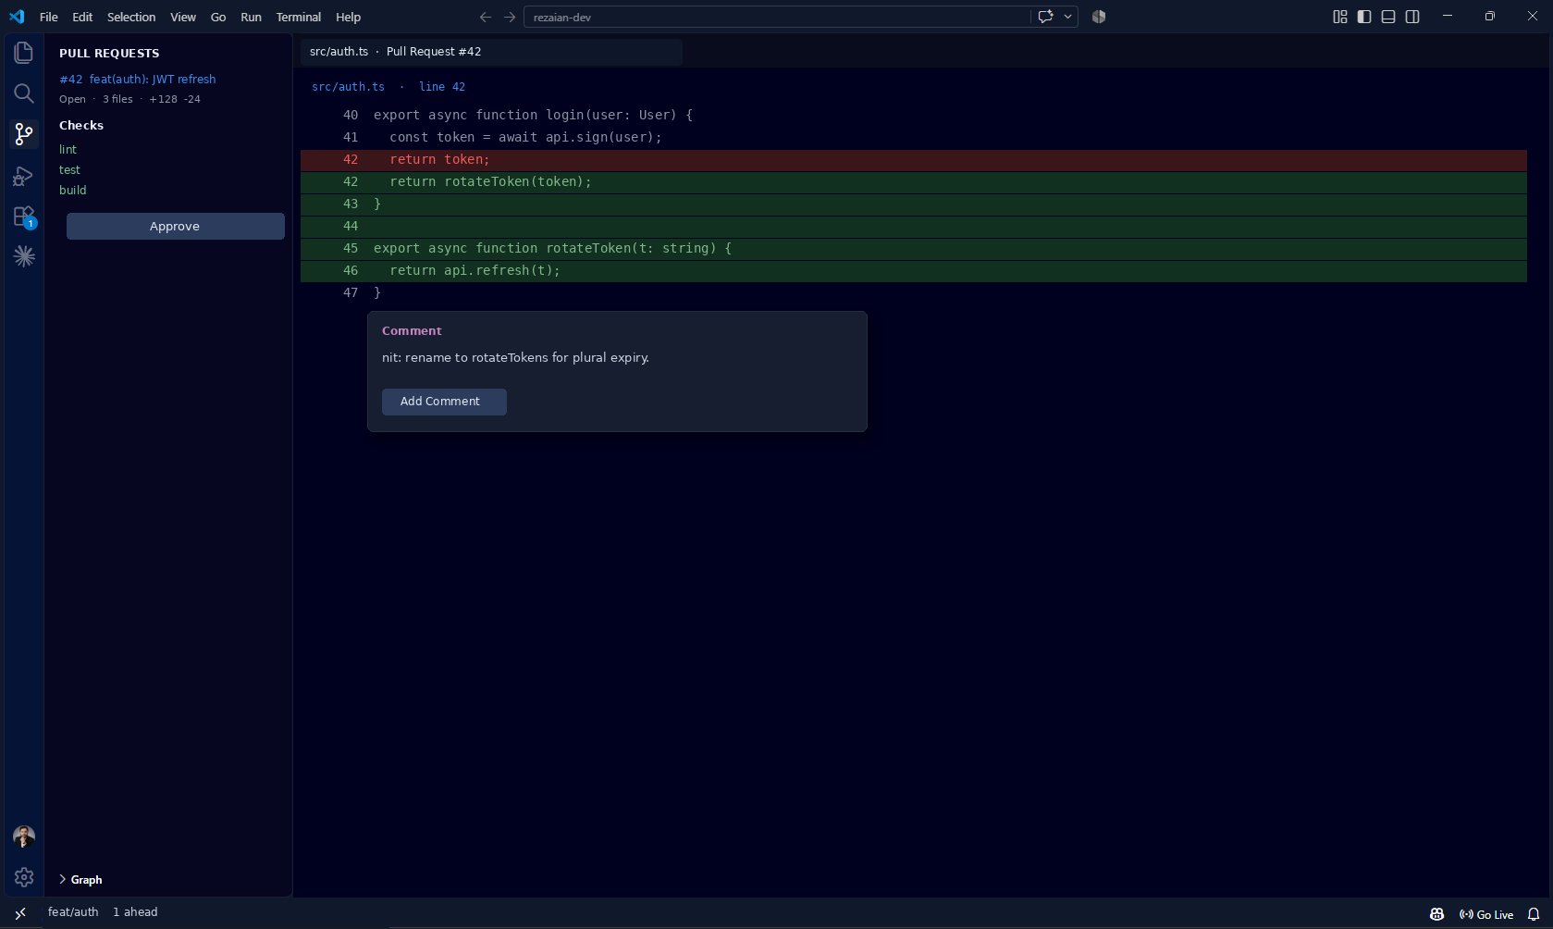Image resolution: width=1553 pixels, height=929 pixels.
Task: Go back with the left arrow
Action: [x=486, y=17]
